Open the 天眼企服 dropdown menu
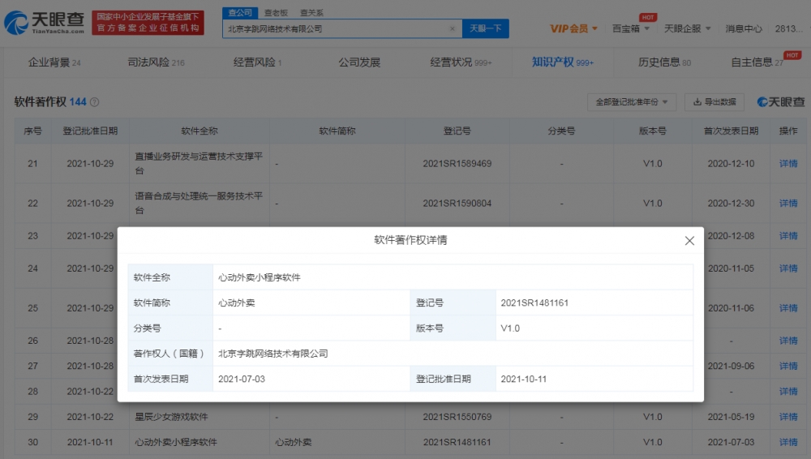The width and height of the screenshot is (811, 459). 688,28
